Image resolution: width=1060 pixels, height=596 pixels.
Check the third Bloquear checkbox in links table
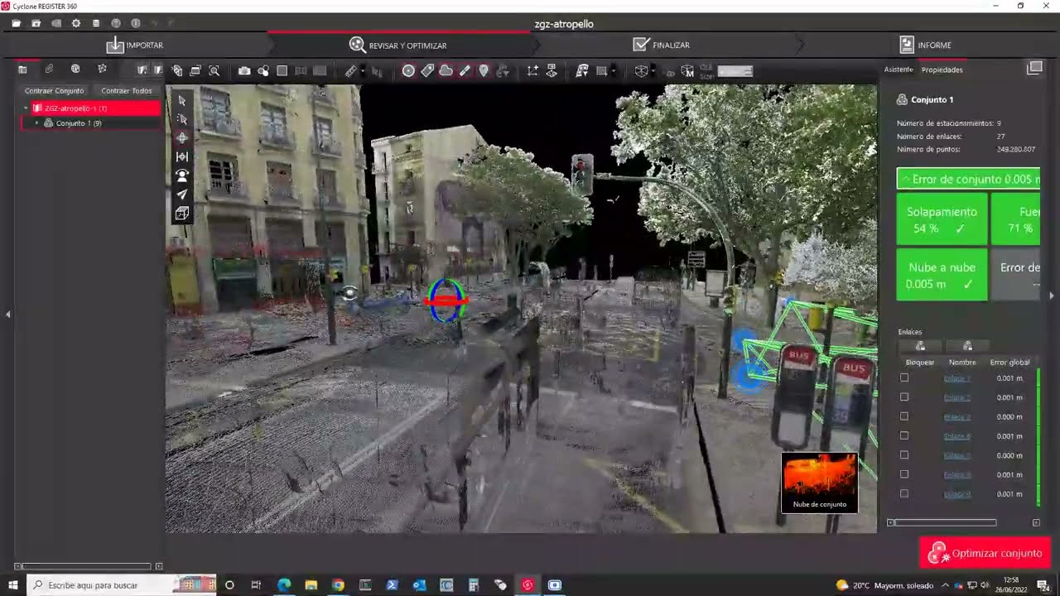[x=904, y=416]
